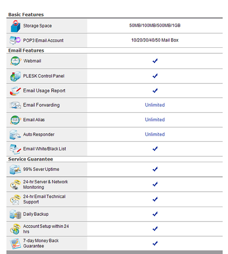Image resolution: width=228 pixels, height=254 pixels.
Task: Click the Storage Space blue cube icon
Action: (15, 26)
